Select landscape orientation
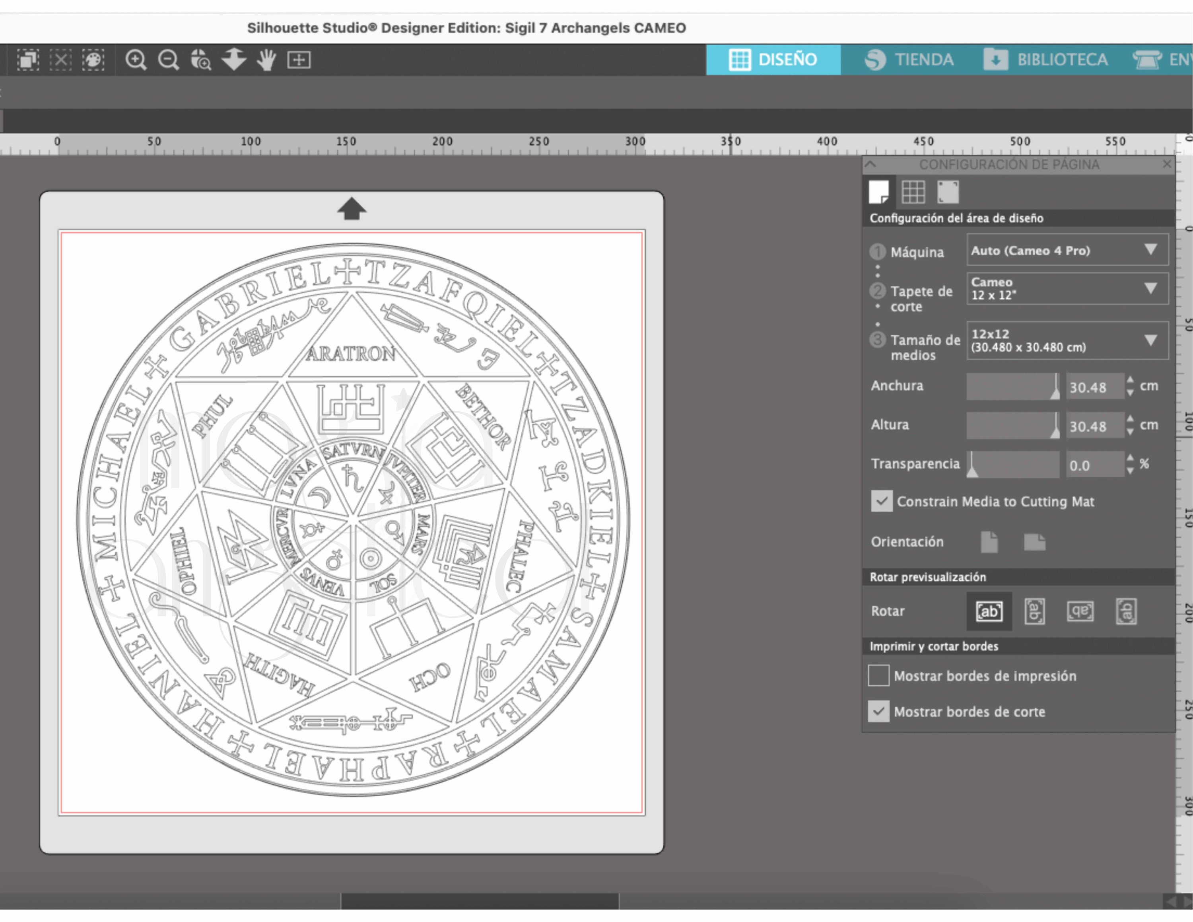This screenshot has width=1193, height=922. pyautogui.click(x=1034, y=542)
